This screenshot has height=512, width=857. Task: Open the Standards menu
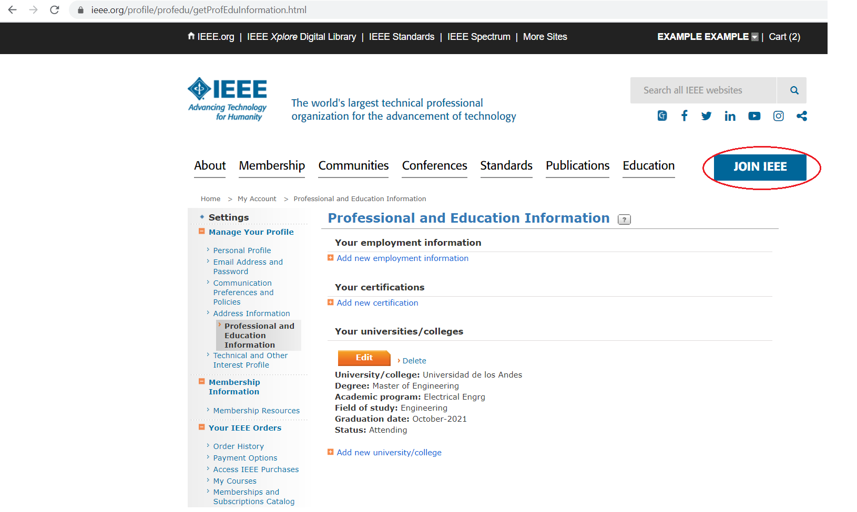click(506, 166)
